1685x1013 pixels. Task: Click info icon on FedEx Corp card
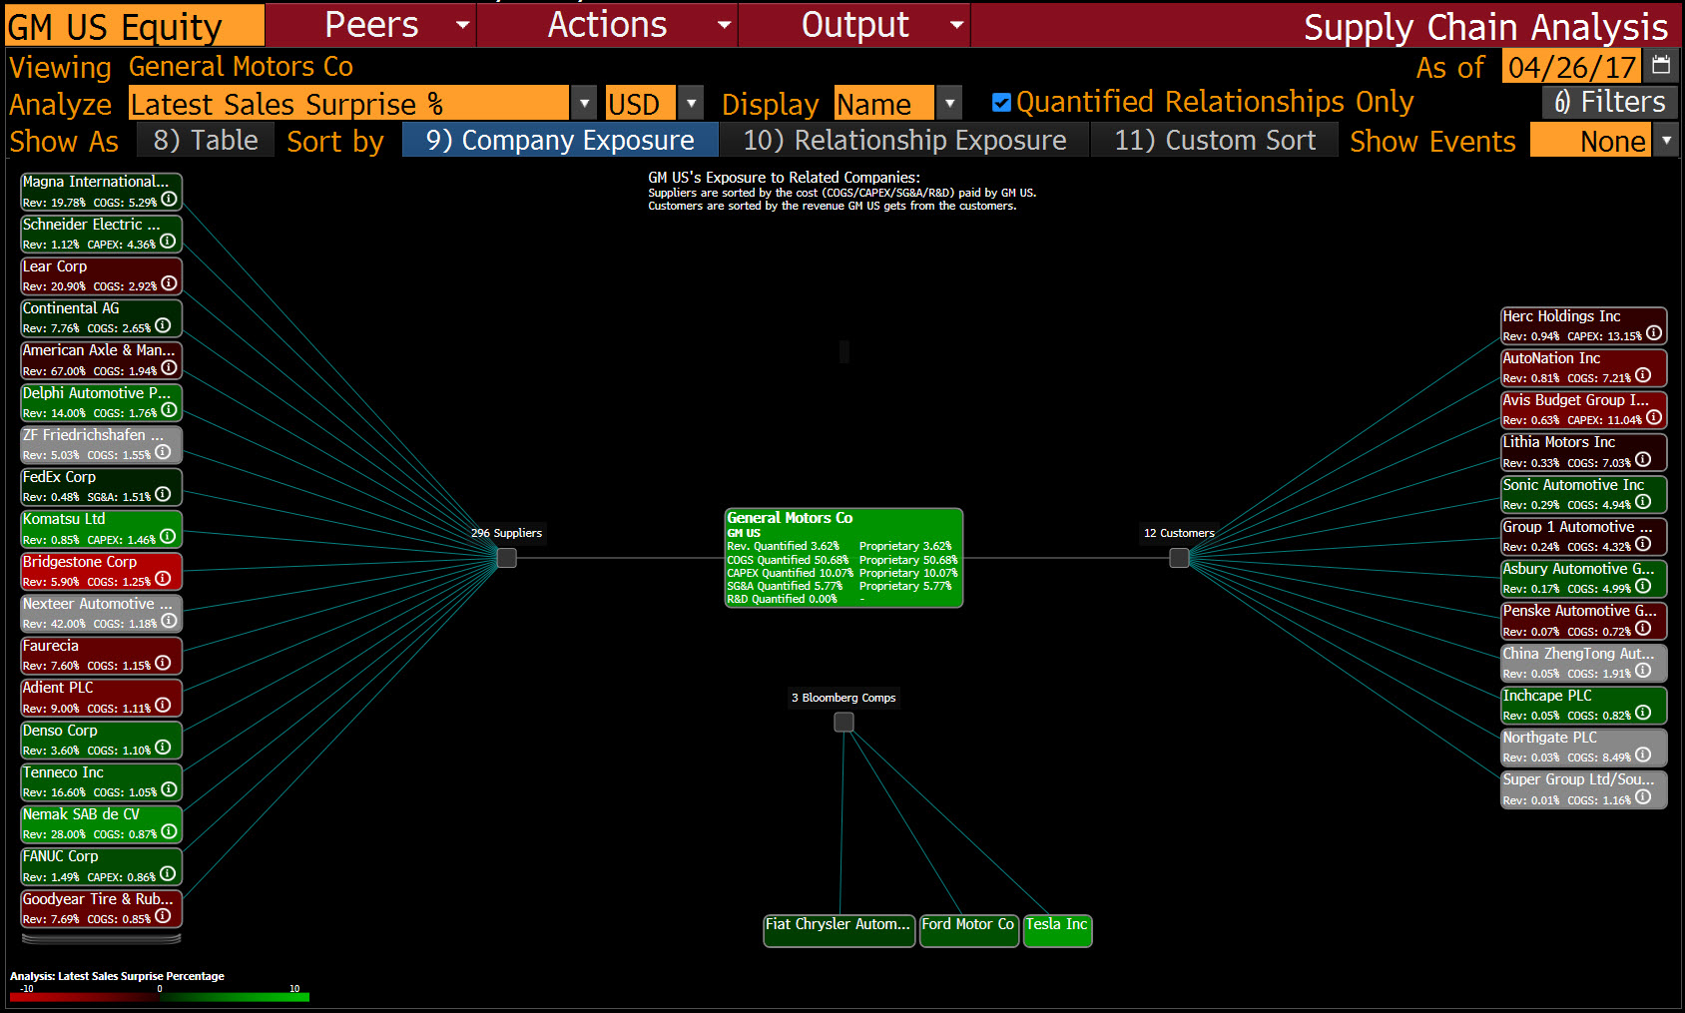163,494
